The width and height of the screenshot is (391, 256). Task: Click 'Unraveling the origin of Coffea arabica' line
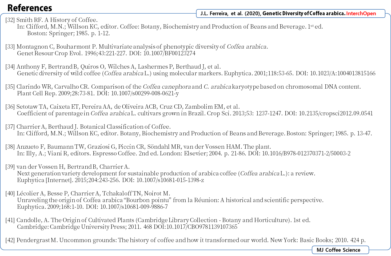170,200
